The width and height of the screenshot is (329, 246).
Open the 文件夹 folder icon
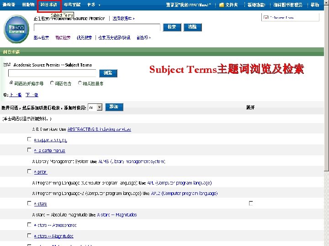(222, 5)
